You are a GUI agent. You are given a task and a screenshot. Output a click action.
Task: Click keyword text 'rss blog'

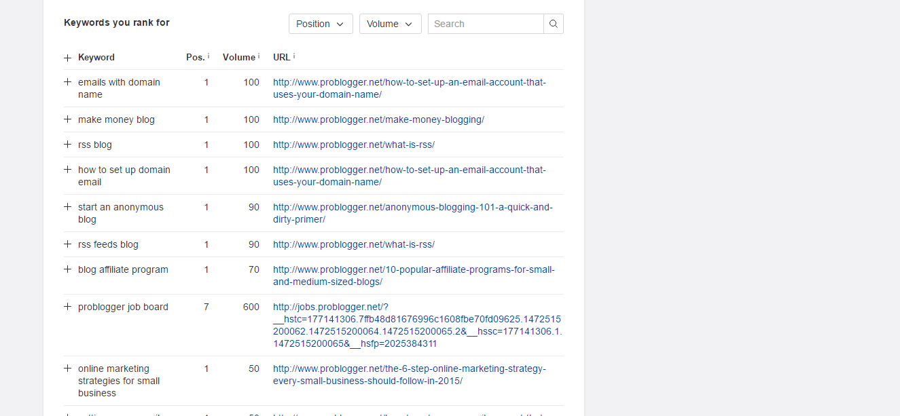[x=95, y=145]
